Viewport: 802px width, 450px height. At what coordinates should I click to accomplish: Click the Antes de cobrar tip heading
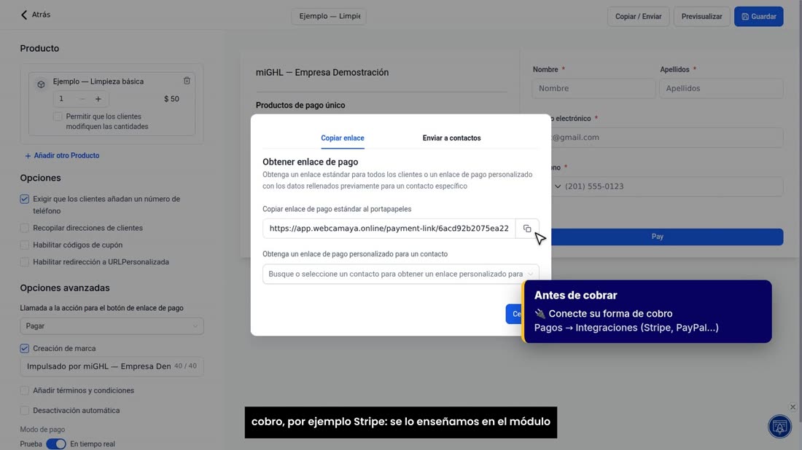click(575, 295)
